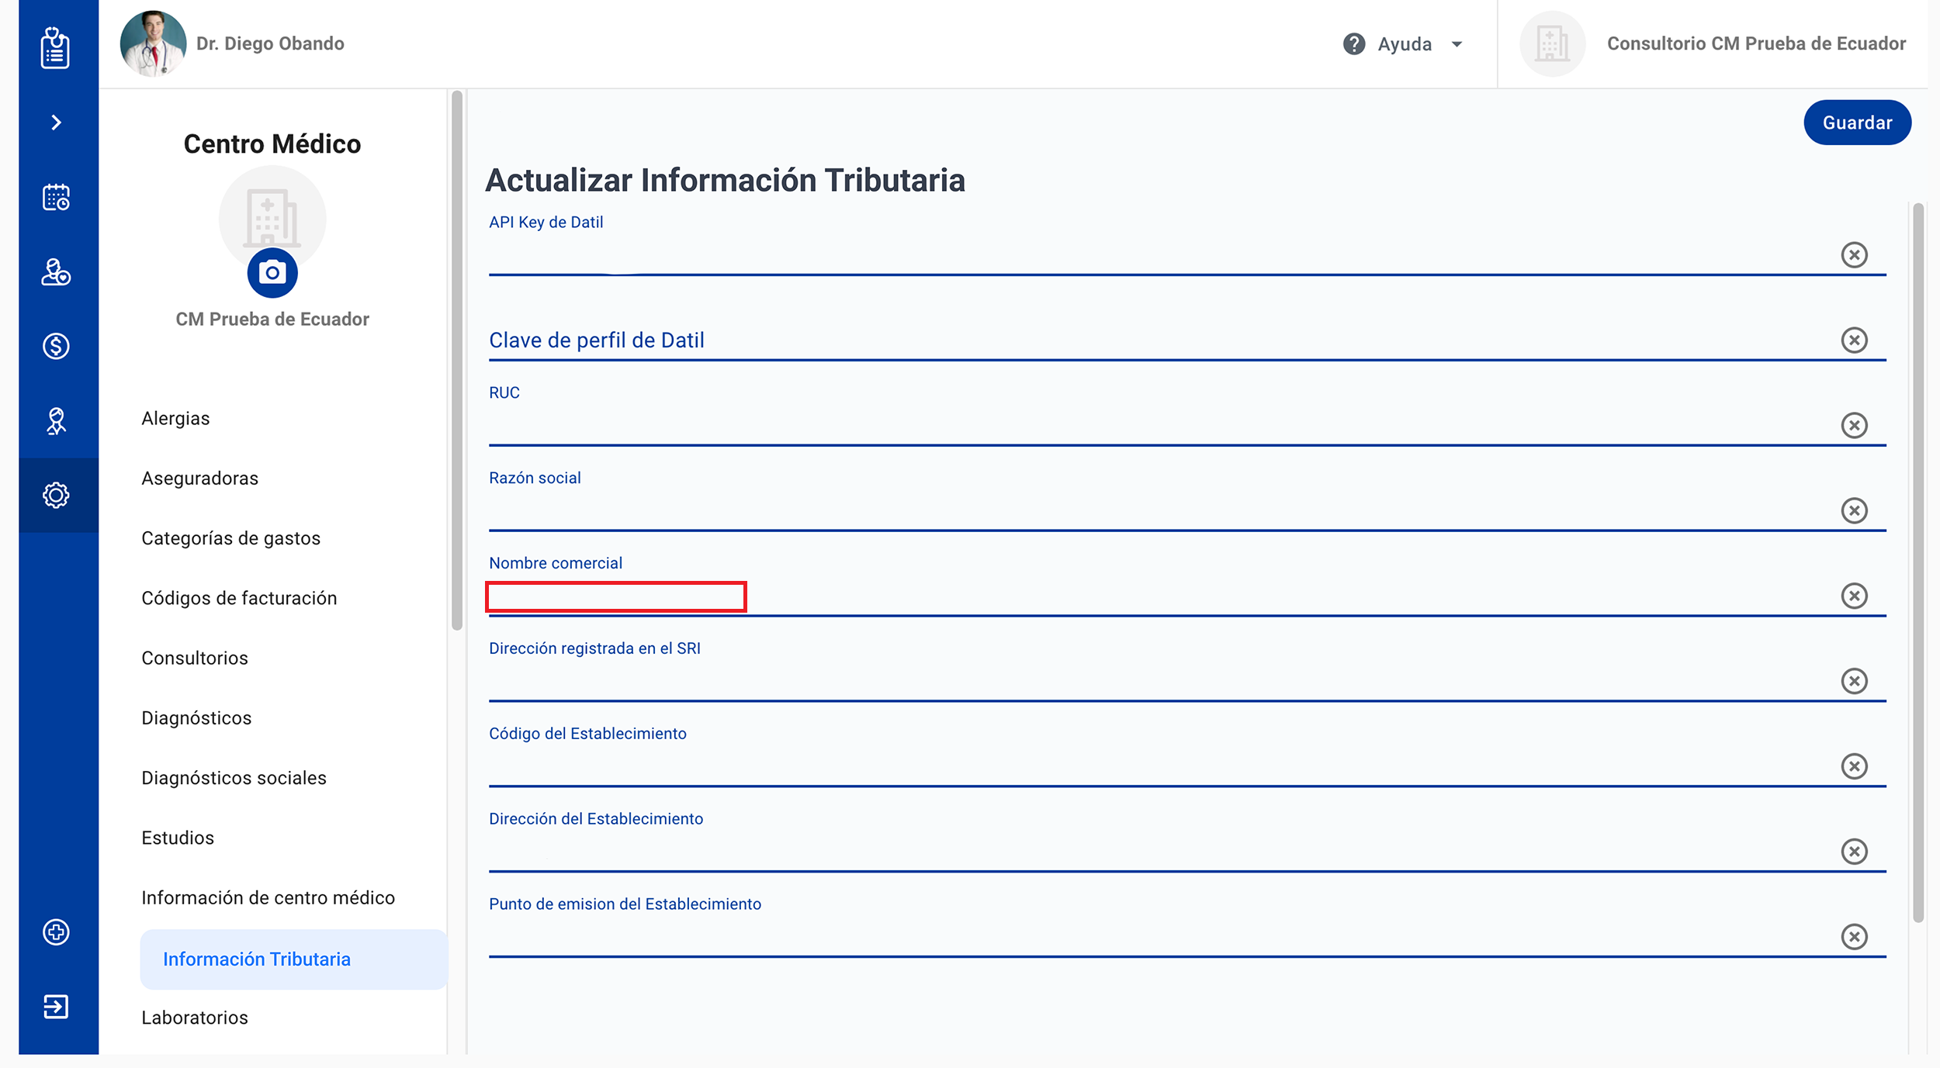Viewport: 1940px width, 1068px height.
Task: Clear the RUC field
Action: coord(1854,425)
